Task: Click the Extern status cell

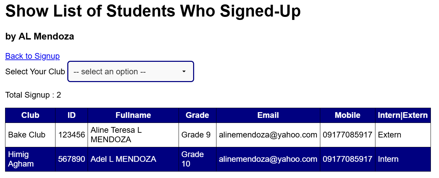Action: pos(389,135)
